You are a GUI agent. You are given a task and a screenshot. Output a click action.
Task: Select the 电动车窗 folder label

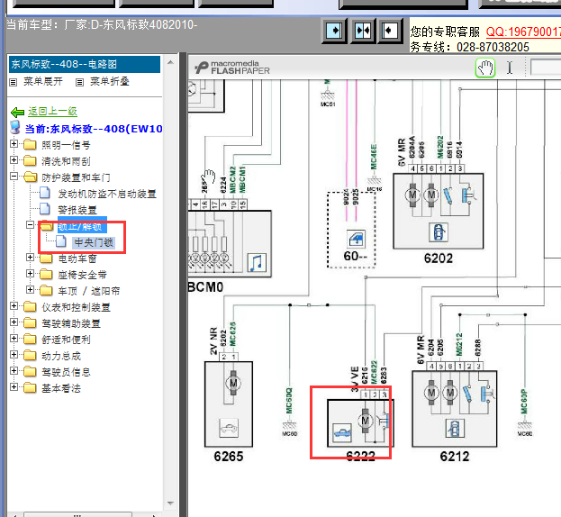[77, 258]
